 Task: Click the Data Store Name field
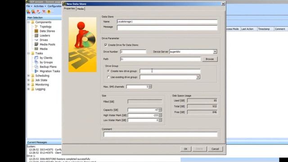[x=167, y=22]
